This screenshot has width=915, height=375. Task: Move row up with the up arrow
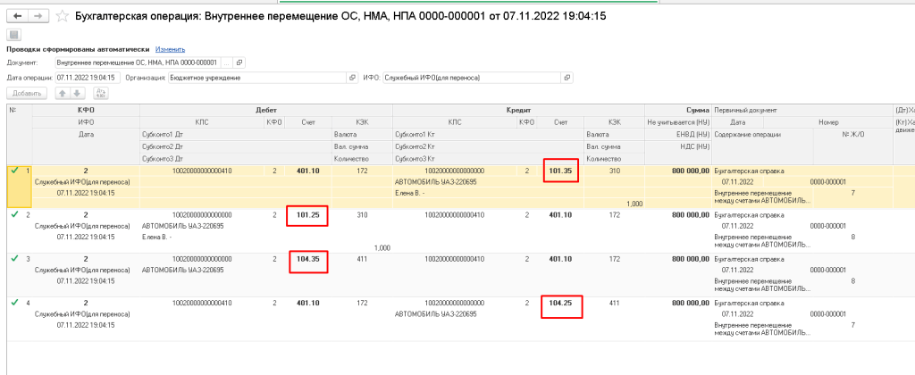pyautogui.click(x=62, y=94)
